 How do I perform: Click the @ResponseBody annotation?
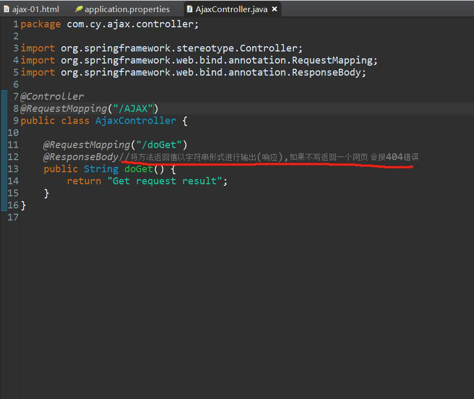pyautogui.click(x=81, y=157)
